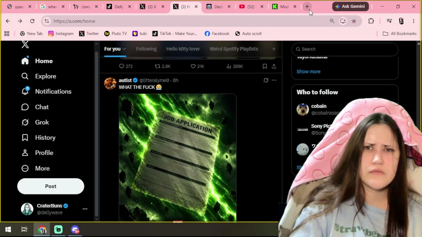
Task: Open a new browser tab
Action: click(x=307, y=7)
